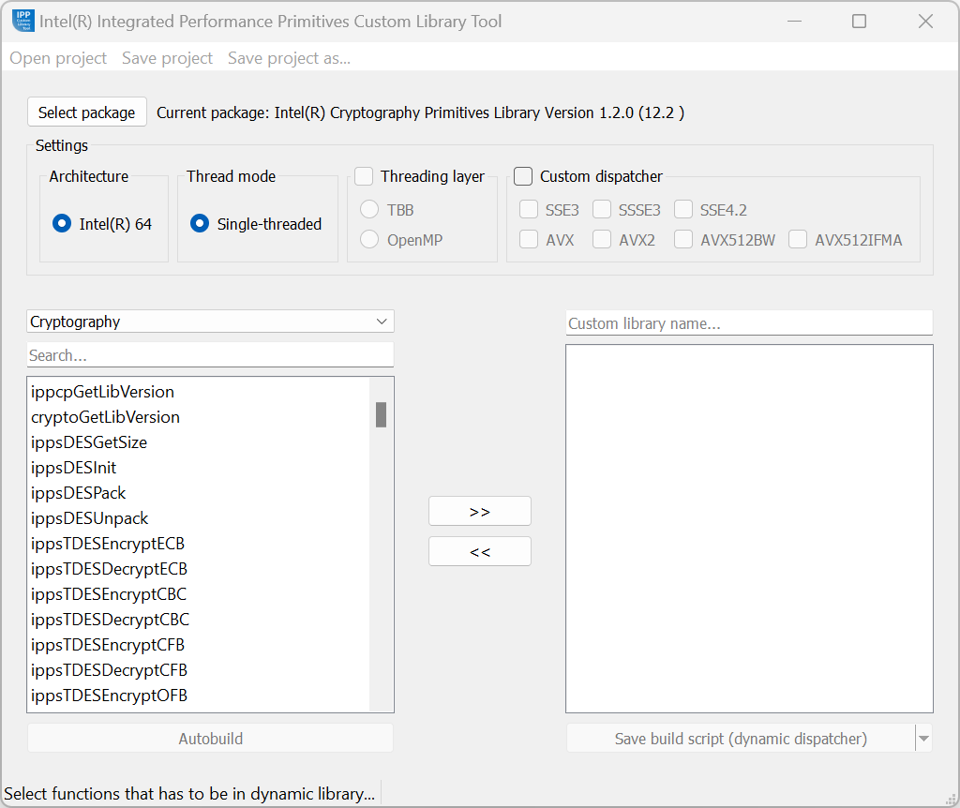Select Single-threaded thread mode
This screenshot has height=808, width=960.
(200, 224)
